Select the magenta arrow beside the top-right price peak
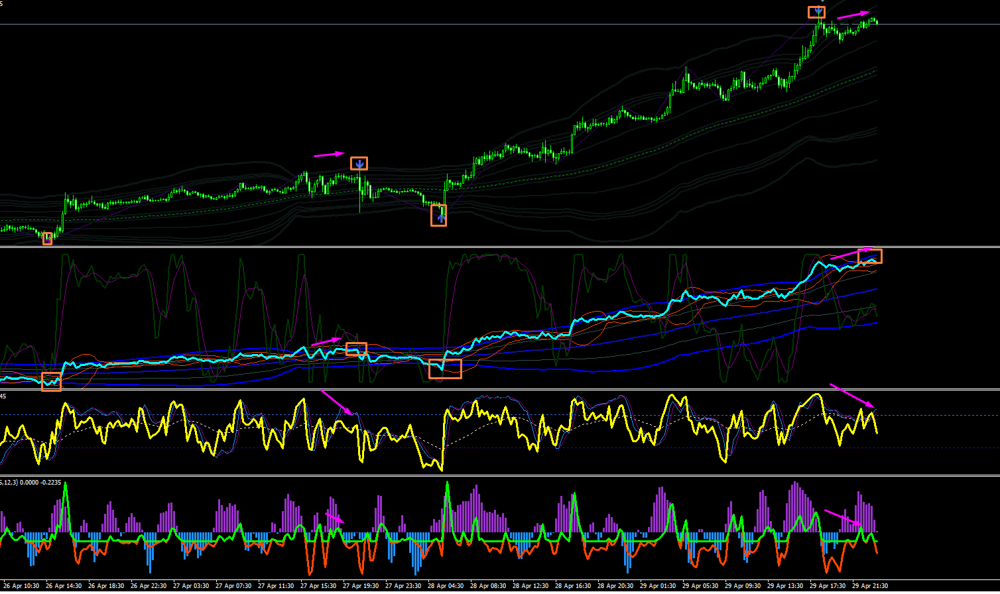This screenshot has height=594, width=1000. click(x=853, y=15)
